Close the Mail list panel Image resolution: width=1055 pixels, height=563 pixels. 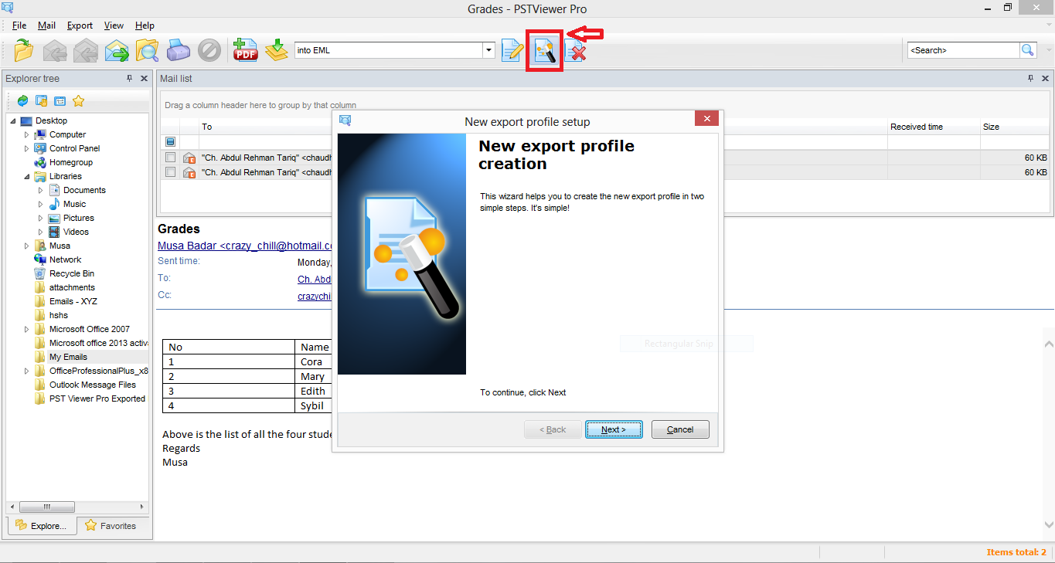1046,78
